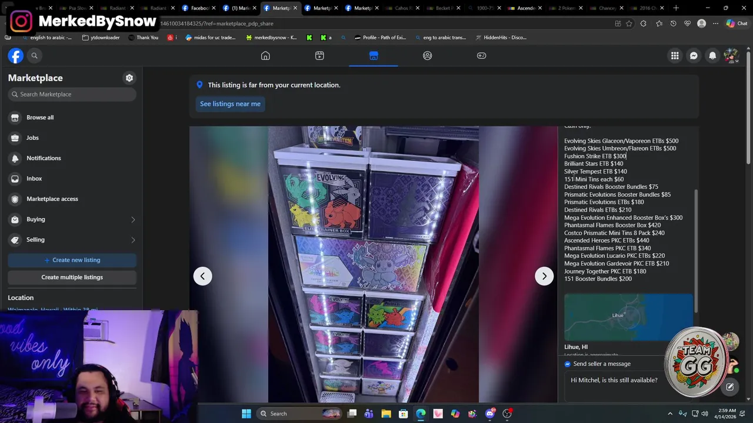Screen dimensions: 753x423
Task: Open the account profile picture menu
Action: (x=731, y=56)
